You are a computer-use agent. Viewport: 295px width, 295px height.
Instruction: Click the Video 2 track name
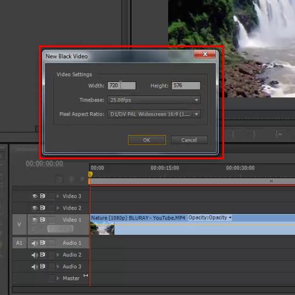[x=72, y=208]
